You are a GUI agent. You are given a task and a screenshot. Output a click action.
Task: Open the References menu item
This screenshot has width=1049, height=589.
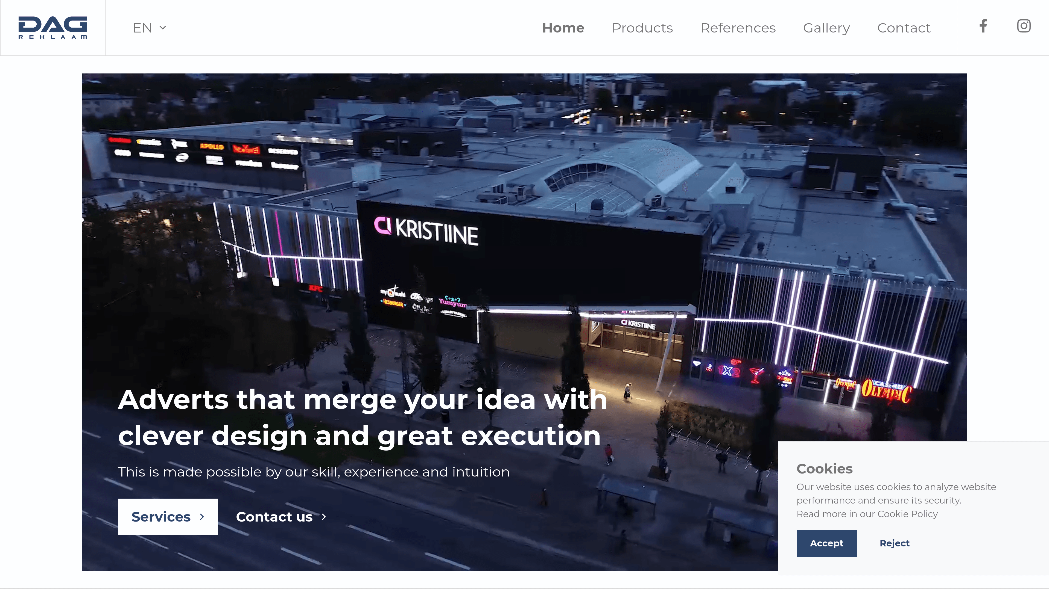[x=738, y=28]
